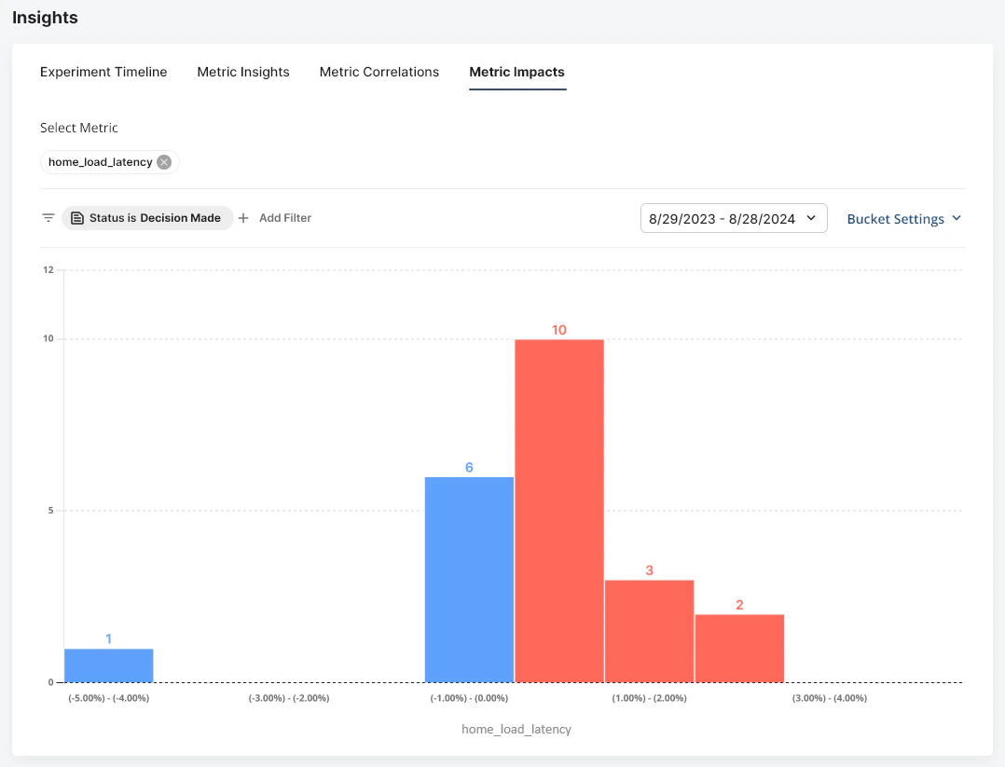Click the (-5.00%) - (-4.00%) axis label
The width and height of the screenshot is (1005, 767).
[x=108, y=698]
